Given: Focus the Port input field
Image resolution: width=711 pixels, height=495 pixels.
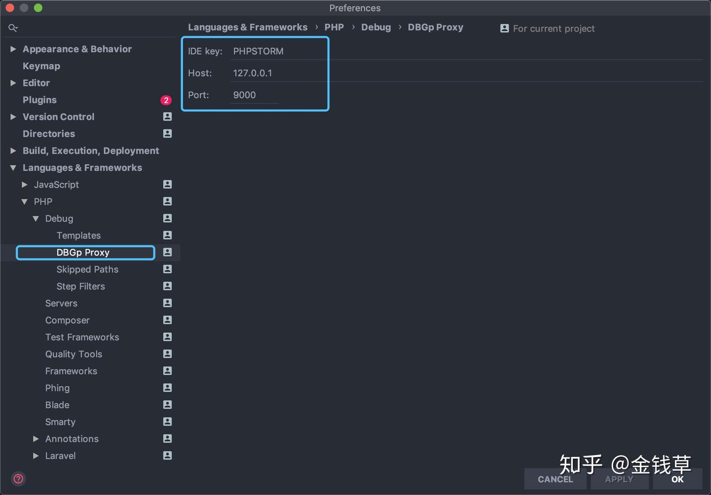Looking at the screenshot, I should [255, 95].
